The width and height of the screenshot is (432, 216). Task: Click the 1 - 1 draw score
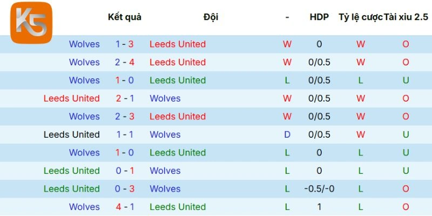[125, 134]
